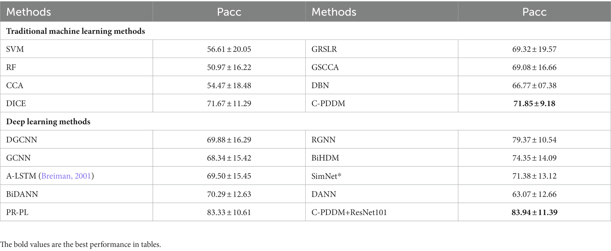Select the last Pacc column header
Screen dimensions: 611x251
pyautogui.click(x=534, y=12)
